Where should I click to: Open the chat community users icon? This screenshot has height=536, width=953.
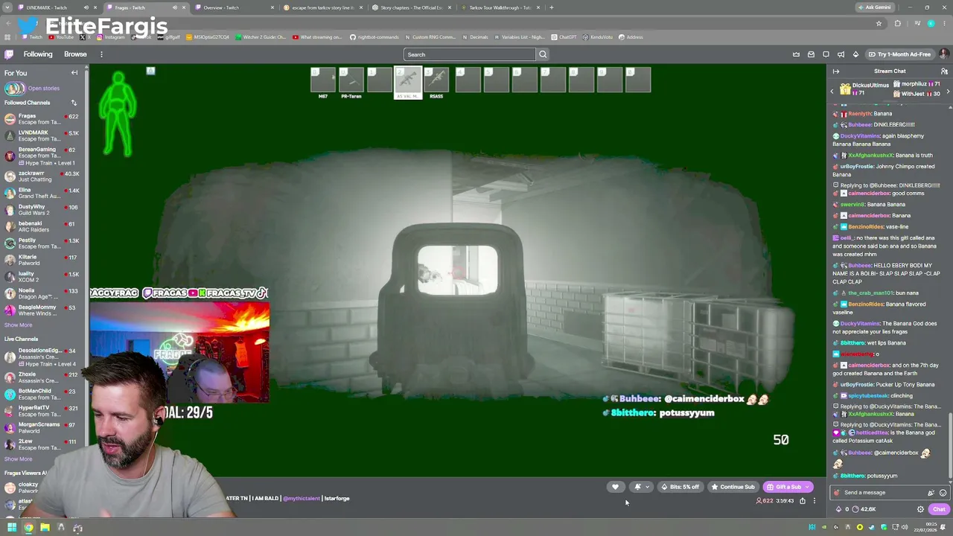(944, 71)
